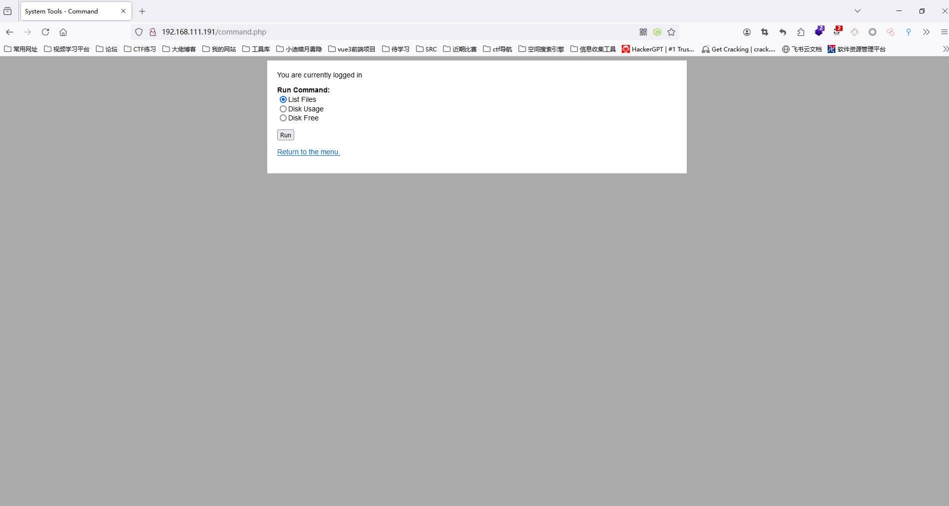Reload the current page
The height and width of the screenshot is (506, 949).
pos(45,32)
